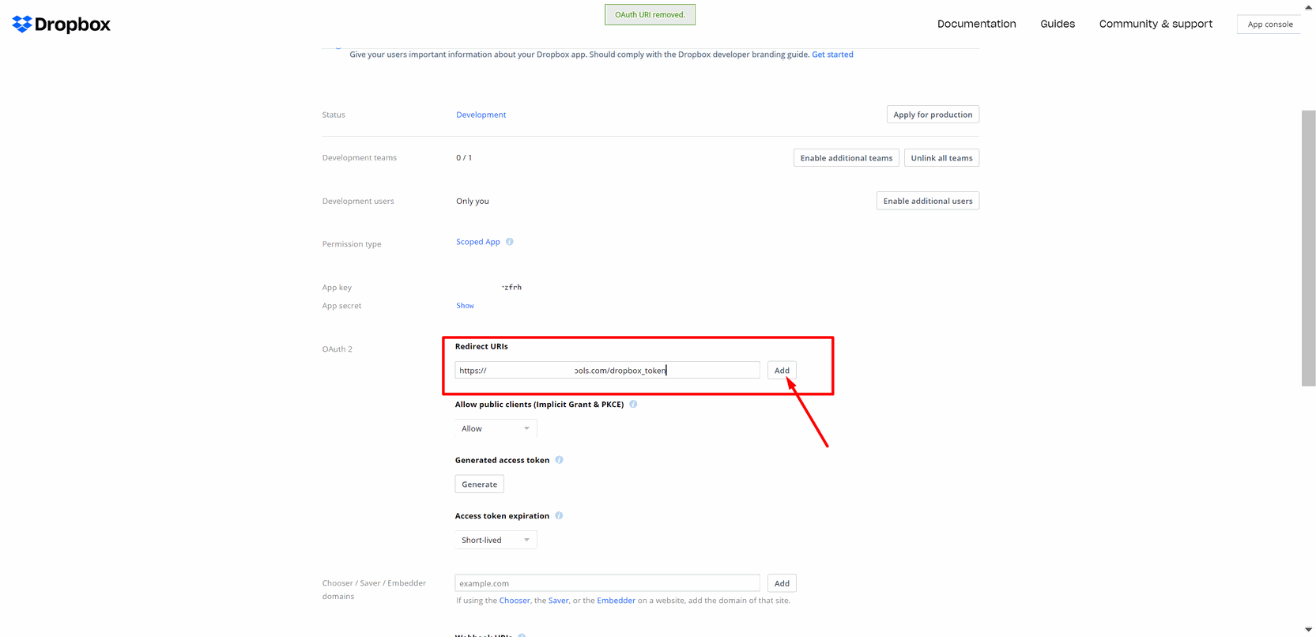
Task: Click info icon beside Allow public clients
Action: [x=633, y=404]
